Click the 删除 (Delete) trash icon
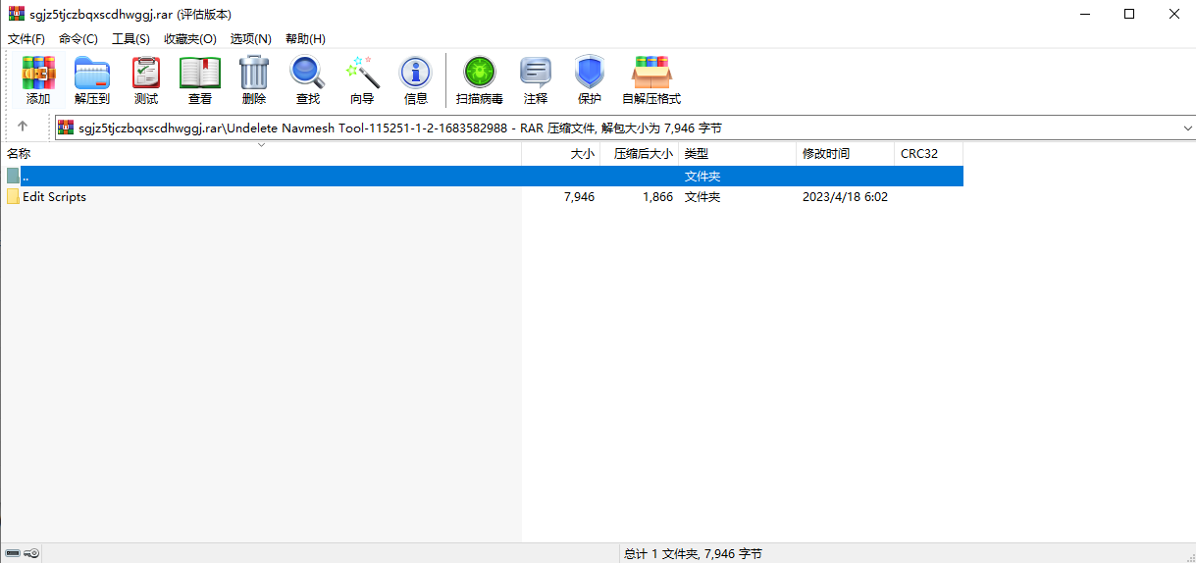This screenshot has height=563, width=1196. 254,80
